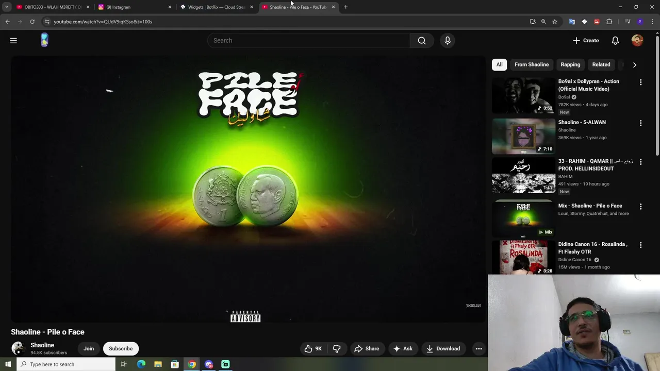The image size is (660, 371).
Task: Open options for Mix - Shaoline - Pile o Face
Action: (641, 207)
